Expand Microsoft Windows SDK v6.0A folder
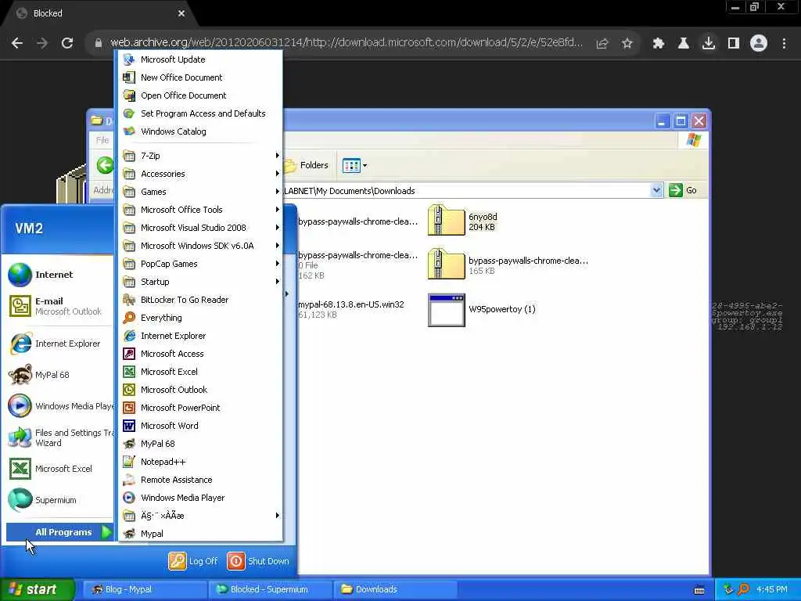 coord(200,245)
